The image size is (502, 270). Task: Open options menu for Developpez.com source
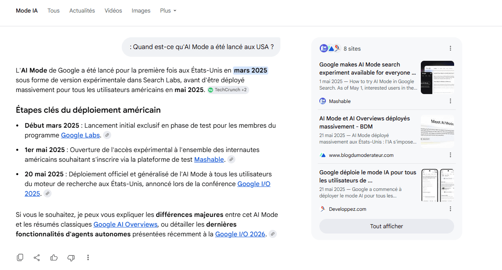(x=450, y=209)
